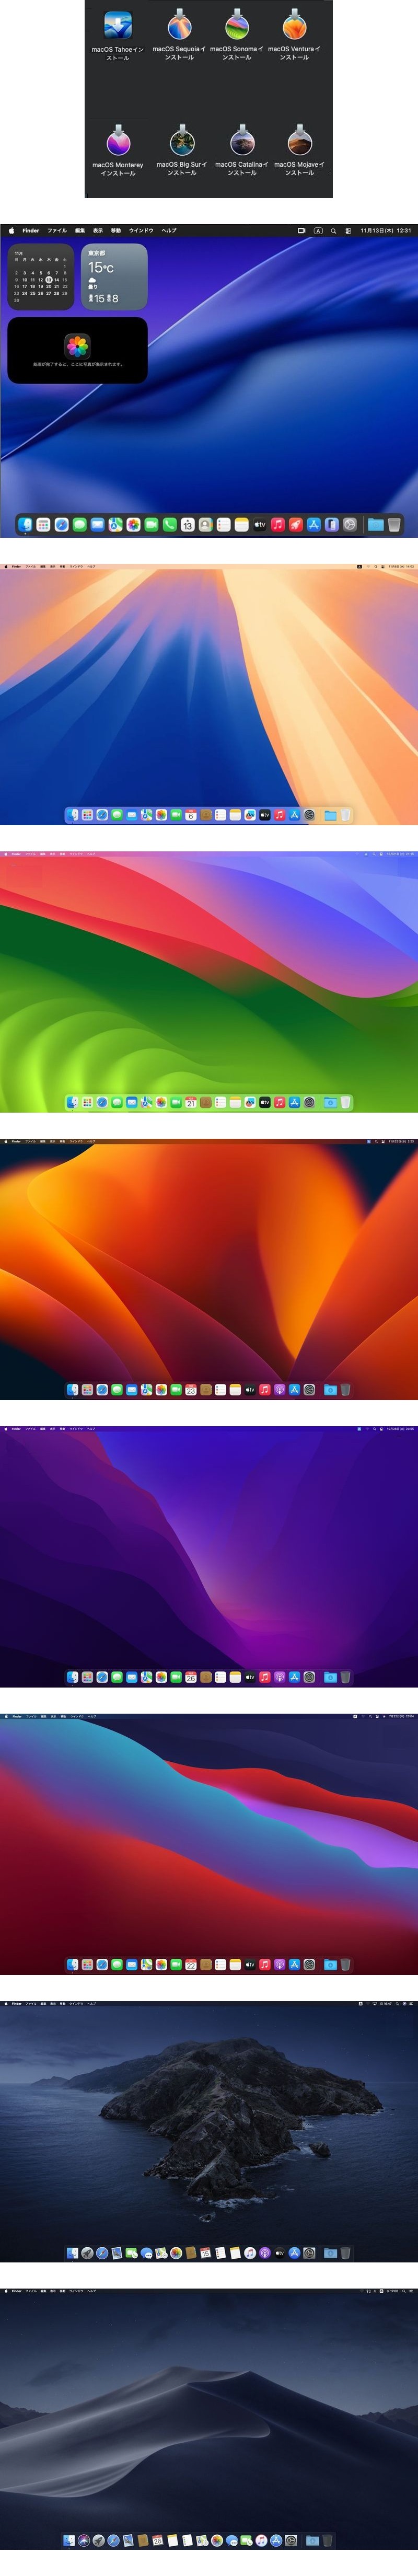Open Control Center beside the 11月13日 clock
The height and width of the screenshot is (2576, 418).
pos(348,230)
